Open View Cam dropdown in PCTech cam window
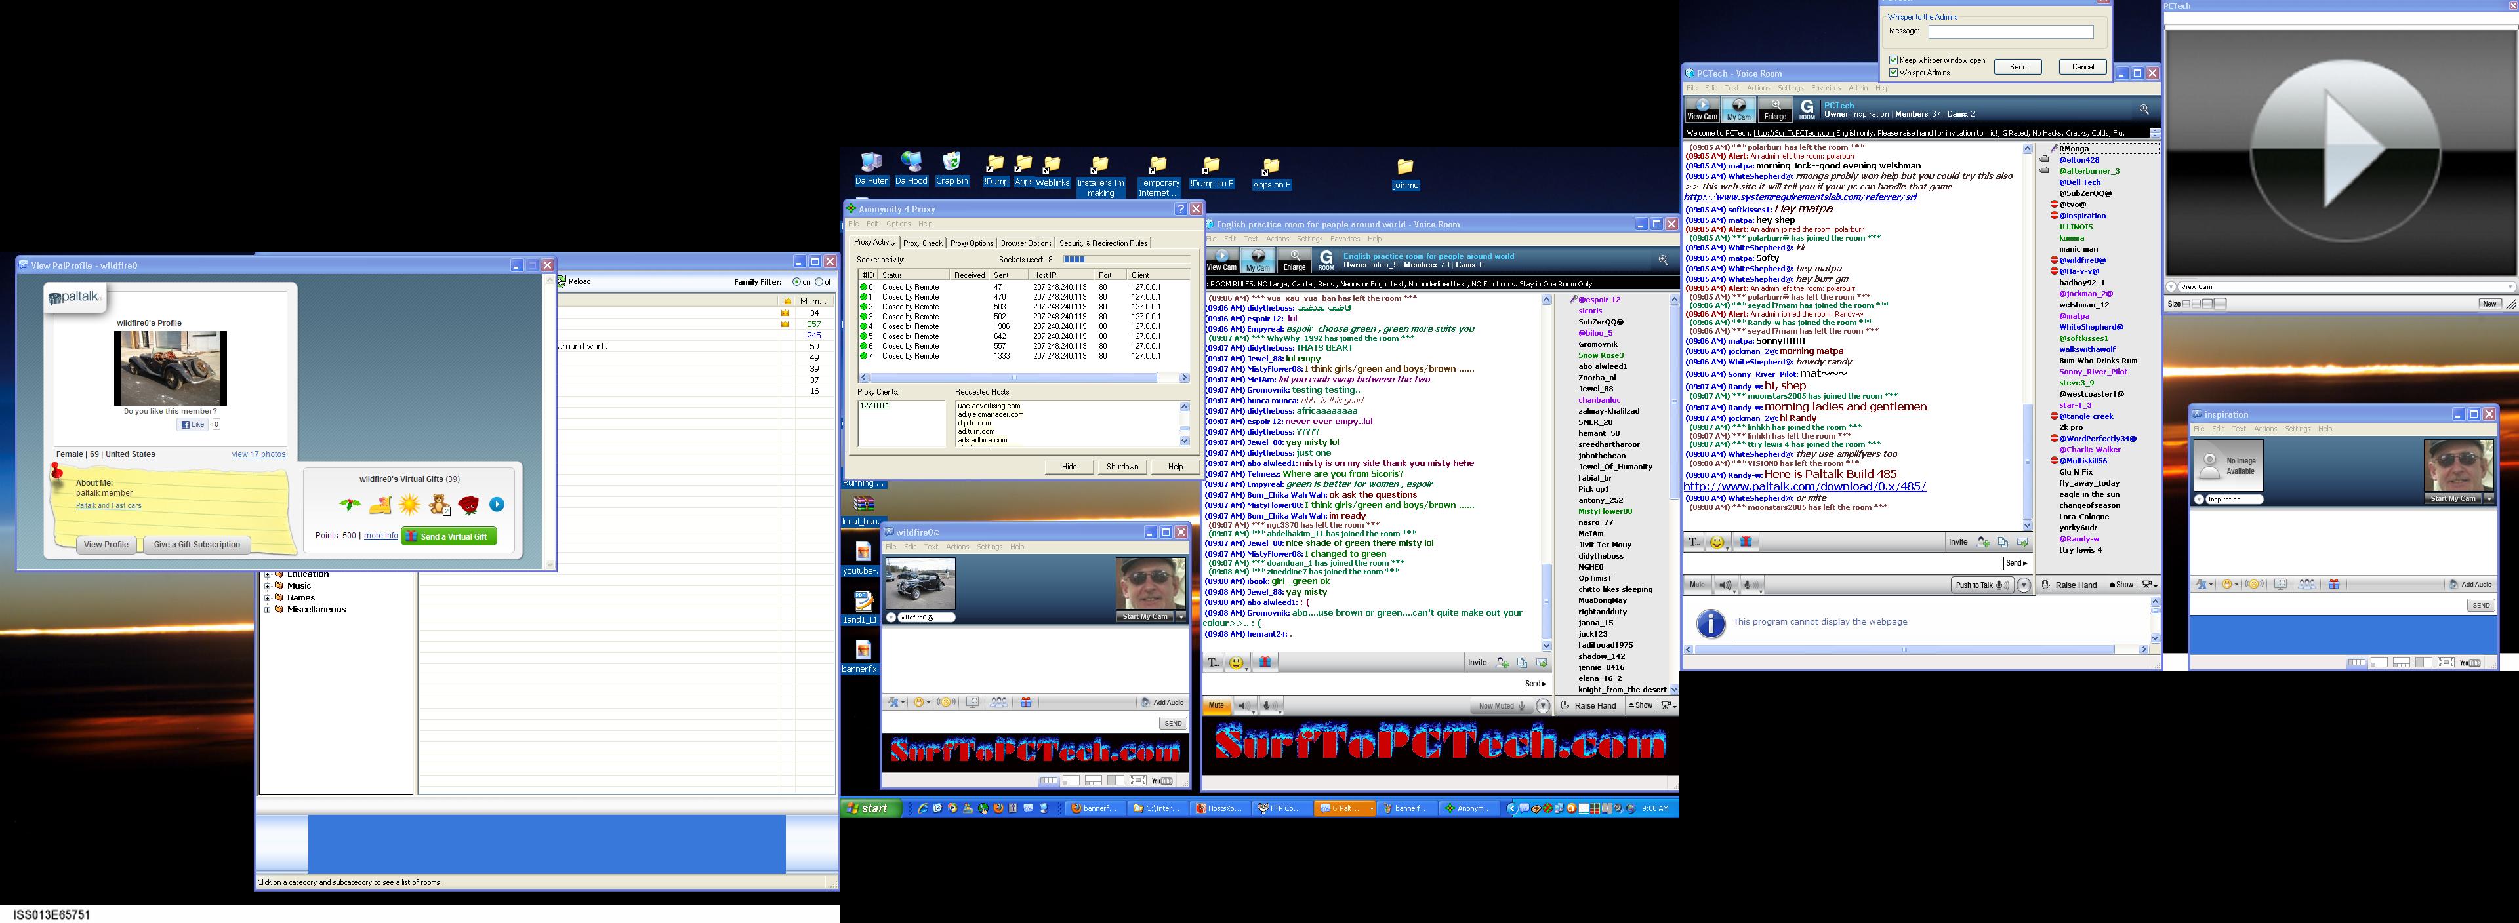 2511,287
